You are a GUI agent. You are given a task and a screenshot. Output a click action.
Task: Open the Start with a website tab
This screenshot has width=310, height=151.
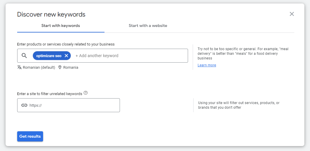click(x=148, y=26)
